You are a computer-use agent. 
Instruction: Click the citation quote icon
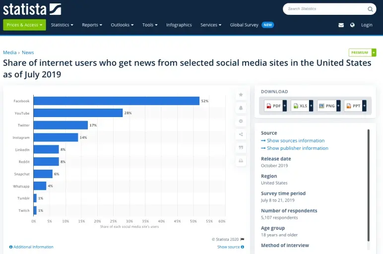(241, 147)
